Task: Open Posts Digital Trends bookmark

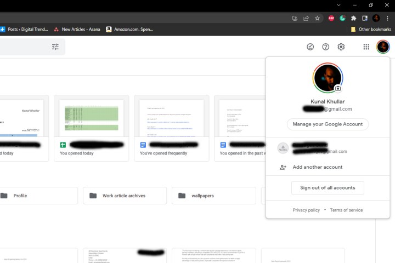Action: [x=24, y=29]
